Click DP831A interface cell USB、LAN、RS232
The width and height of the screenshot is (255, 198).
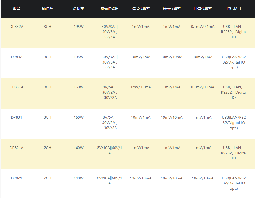click(x=234, y=92)
